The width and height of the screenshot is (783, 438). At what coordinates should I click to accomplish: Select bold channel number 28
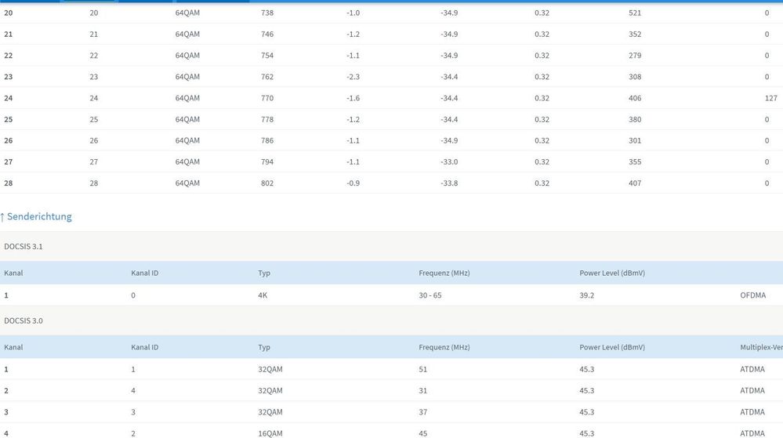tap(9, 183)
